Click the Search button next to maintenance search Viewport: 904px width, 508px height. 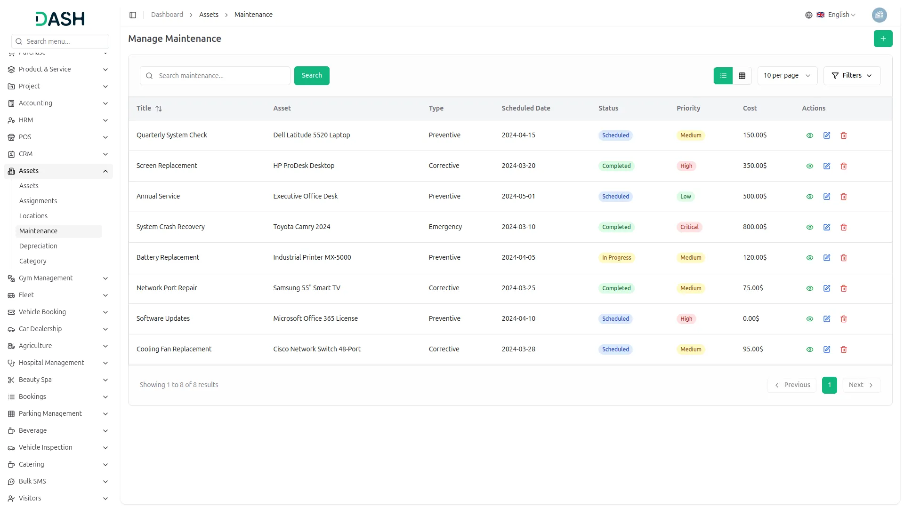(x=311, y=75)
